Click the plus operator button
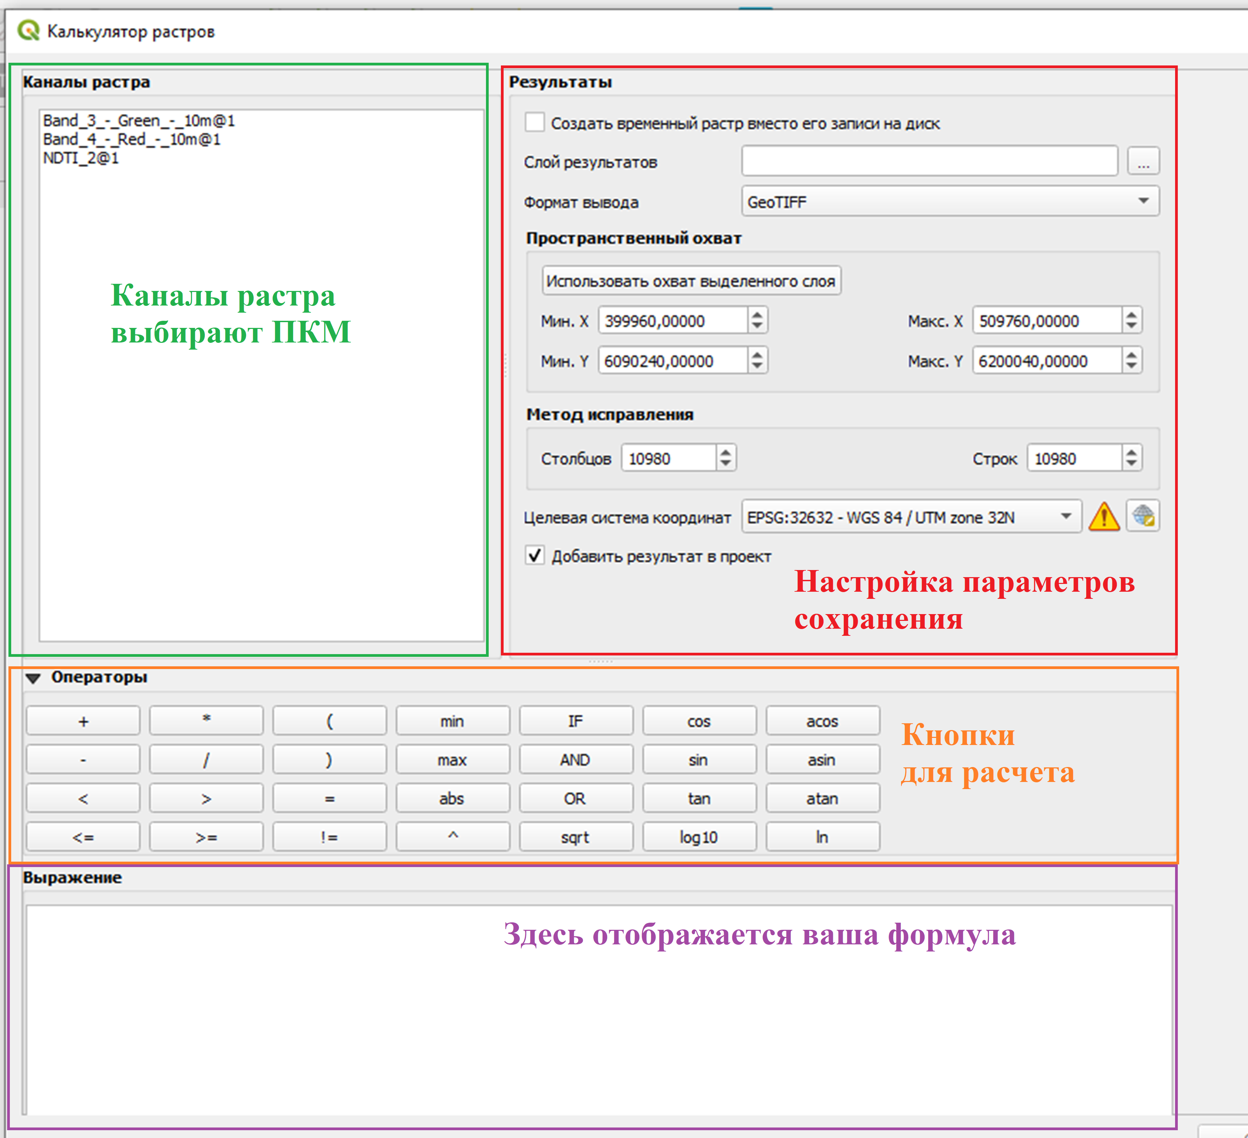Screen dimensions: 1248x1138 pyautogui.click(x=83, y=721)
